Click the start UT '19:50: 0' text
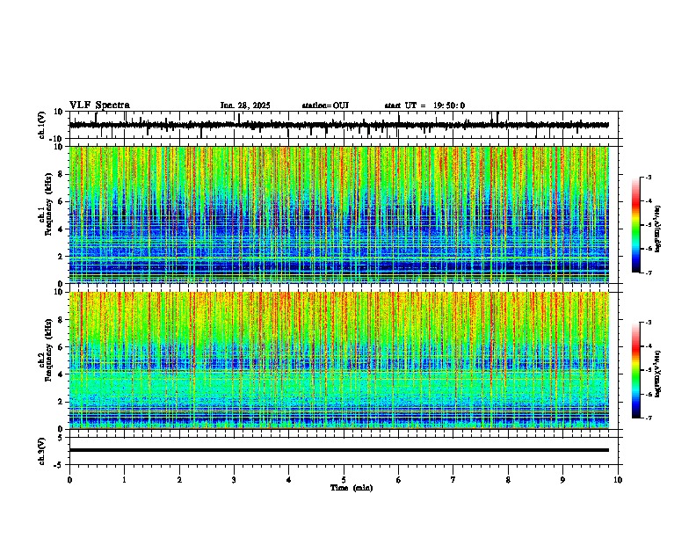This screenshot has width=696, height=538. point(449,105)
